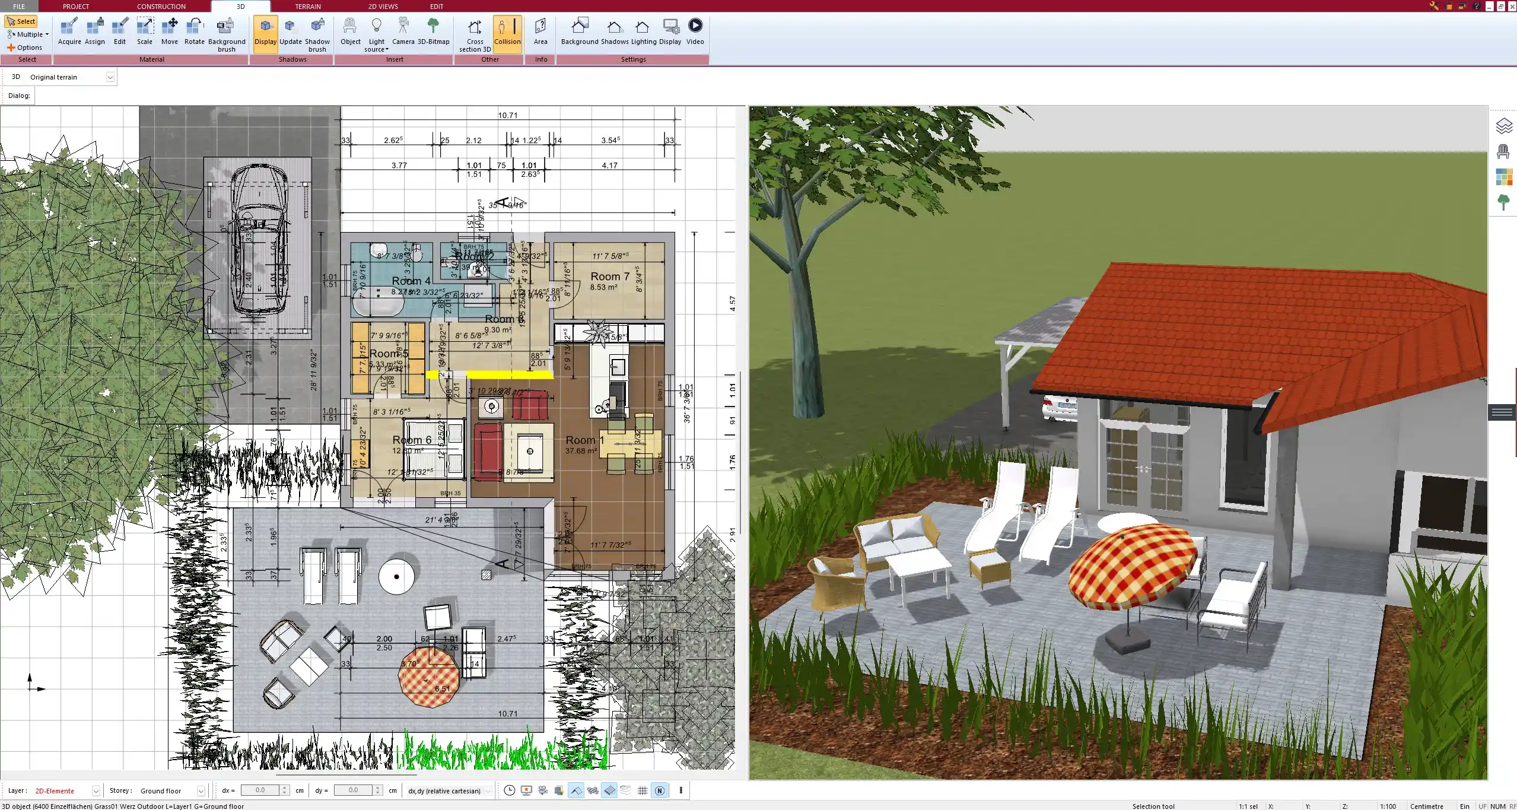Open the FILE menu
The height and width of the screenshot is (810, 1517).
tap(18, 6)
